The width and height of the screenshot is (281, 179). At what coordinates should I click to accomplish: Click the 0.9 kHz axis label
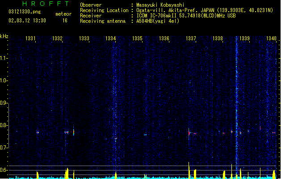coord(4,103)
